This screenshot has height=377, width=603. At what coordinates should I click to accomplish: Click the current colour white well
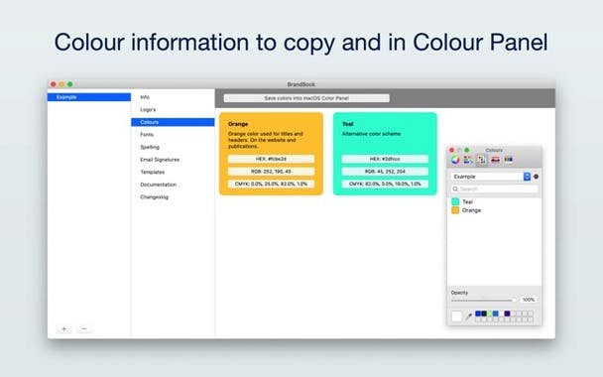456,316
